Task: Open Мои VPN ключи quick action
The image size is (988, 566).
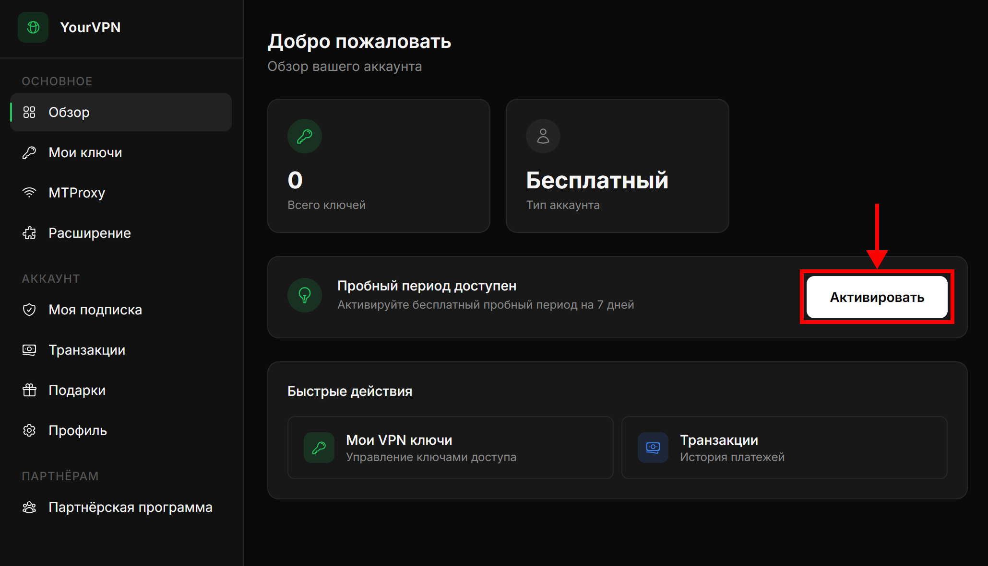Action: pyautogui.click(x=450, y=448)
